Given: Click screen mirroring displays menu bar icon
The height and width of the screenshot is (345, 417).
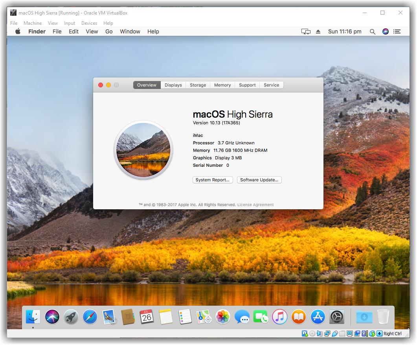Looking at the screenshot, I should [306, 32].
